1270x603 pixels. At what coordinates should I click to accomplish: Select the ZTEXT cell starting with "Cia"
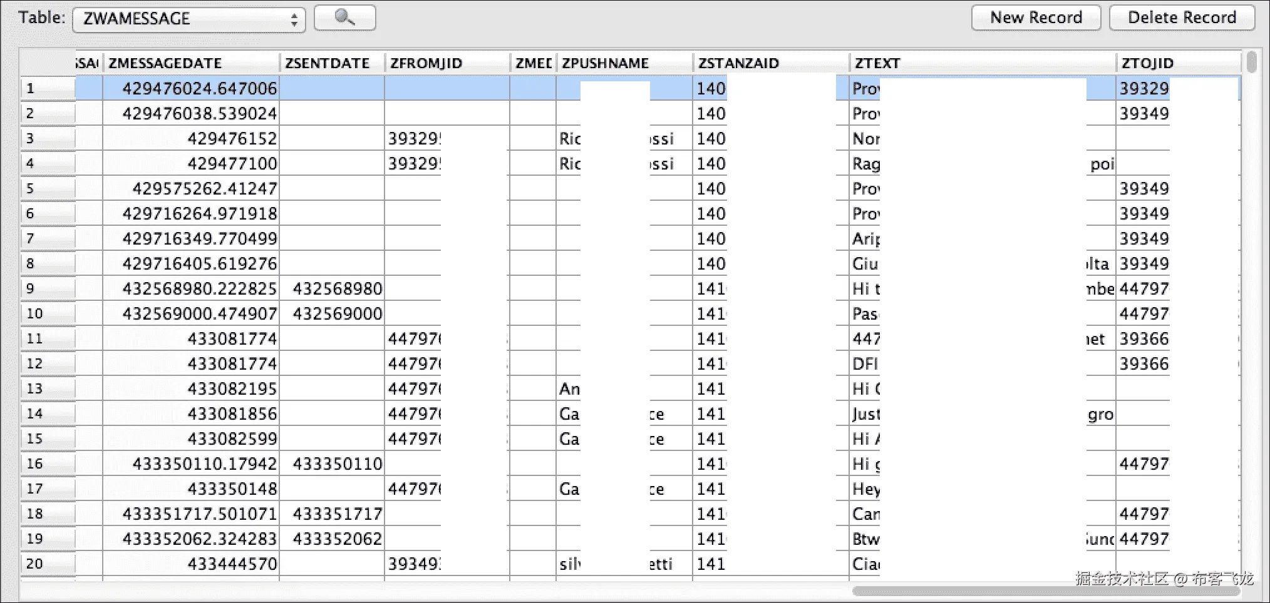(983, 564)
